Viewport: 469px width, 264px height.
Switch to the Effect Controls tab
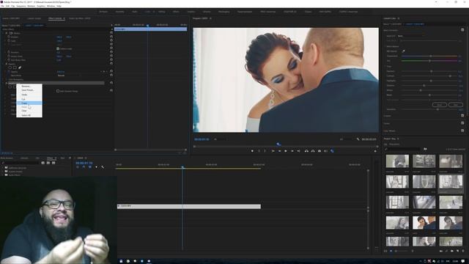[x=55, y=18]
